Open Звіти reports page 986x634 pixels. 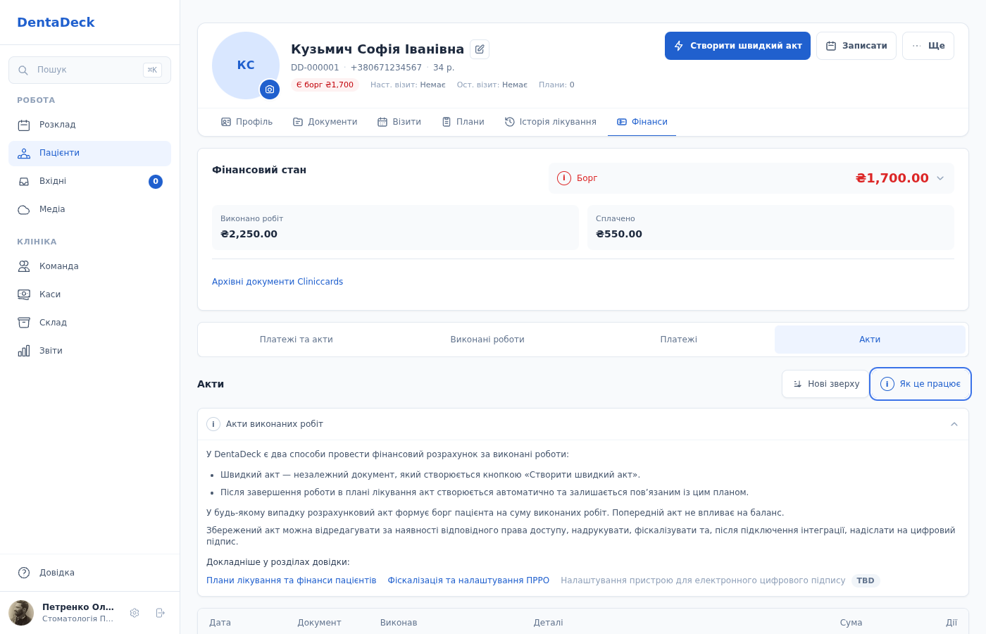pos(89,351)
